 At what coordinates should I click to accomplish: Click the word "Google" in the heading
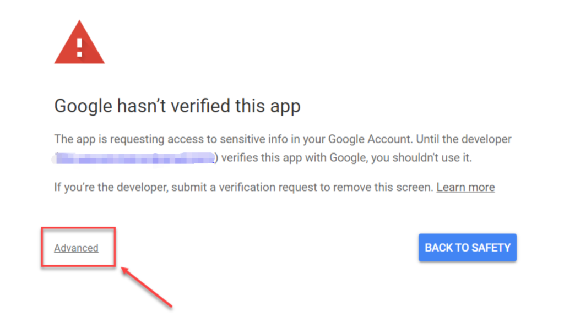click(x=84, y=106)
